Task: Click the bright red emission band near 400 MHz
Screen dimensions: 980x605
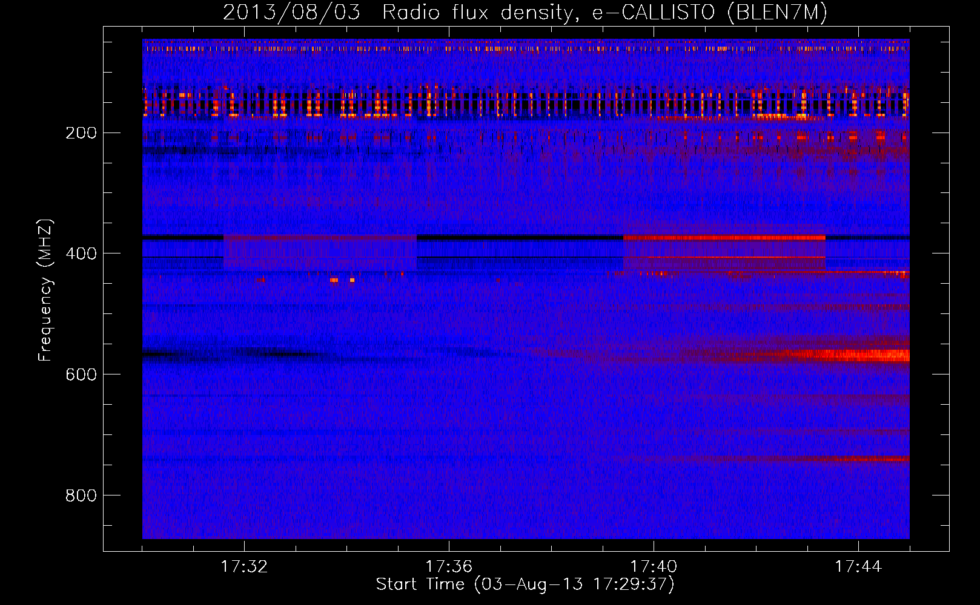Action: [x=724, y=238]
